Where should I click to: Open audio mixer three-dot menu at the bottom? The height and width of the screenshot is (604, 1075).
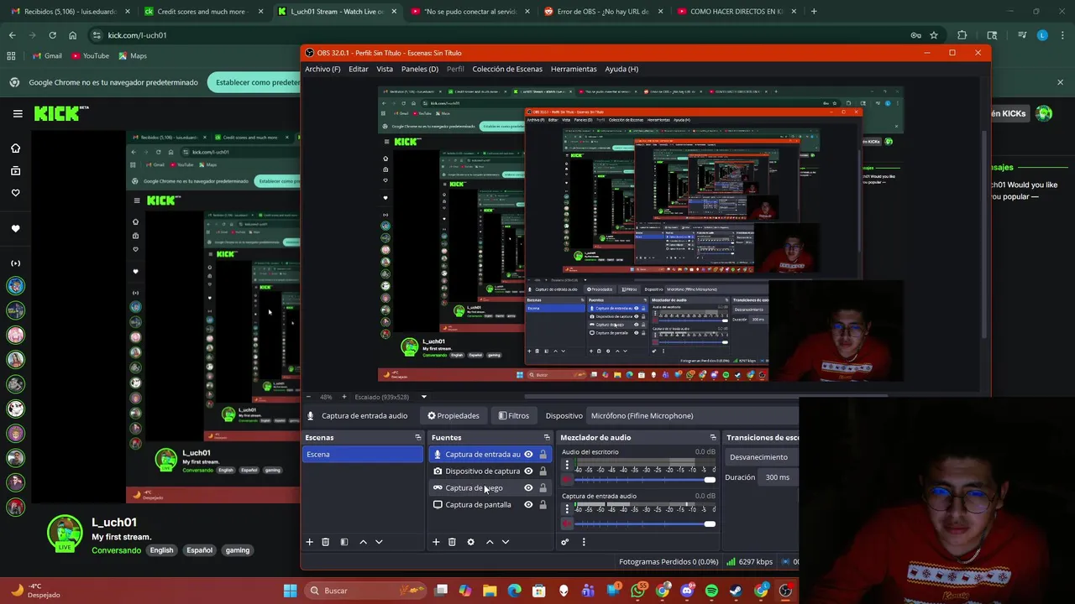point(584,542)
